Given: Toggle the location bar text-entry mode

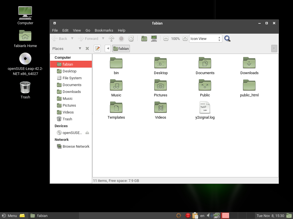Looking at the screenshot, I should click(97, 48).
